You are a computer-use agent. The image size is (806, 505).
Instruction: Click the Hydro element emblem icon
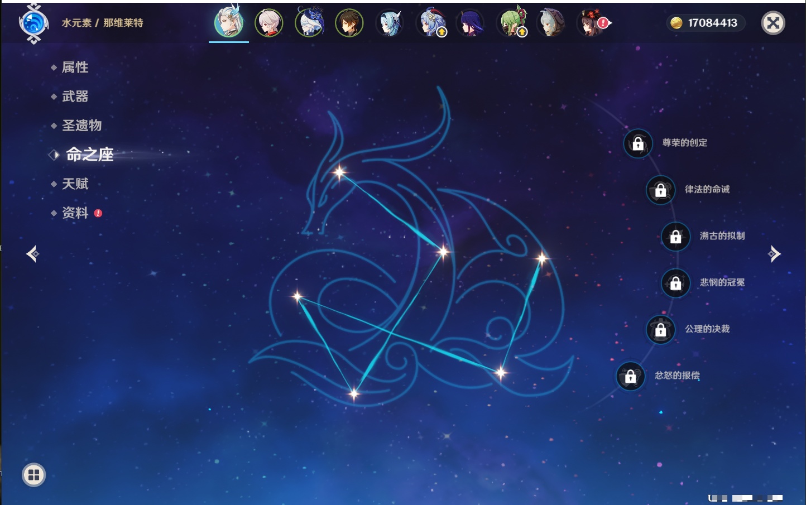pos(33,23)
